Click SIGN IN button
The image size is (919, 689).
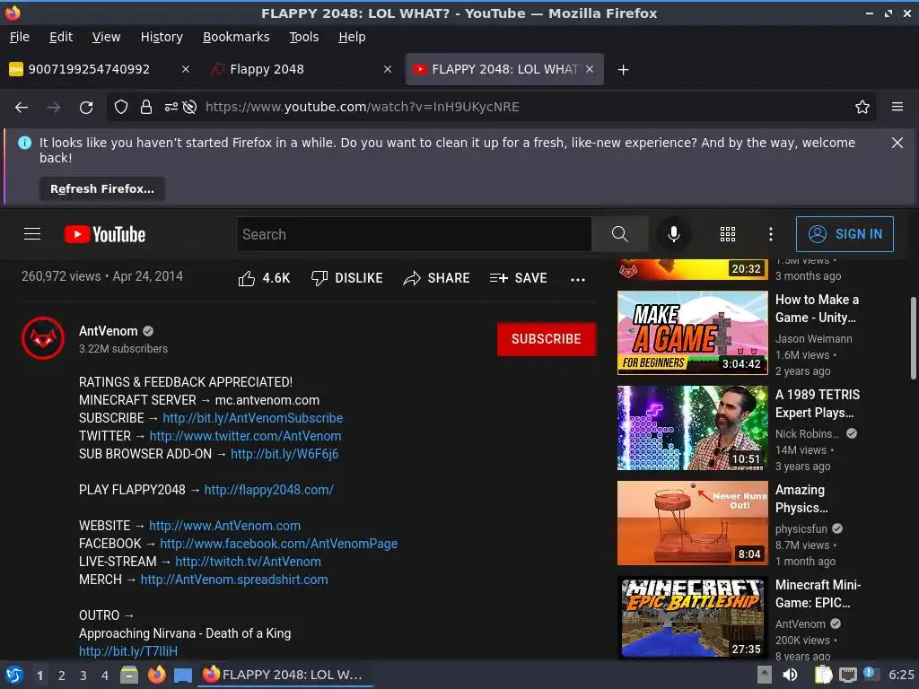click(845, 234)
